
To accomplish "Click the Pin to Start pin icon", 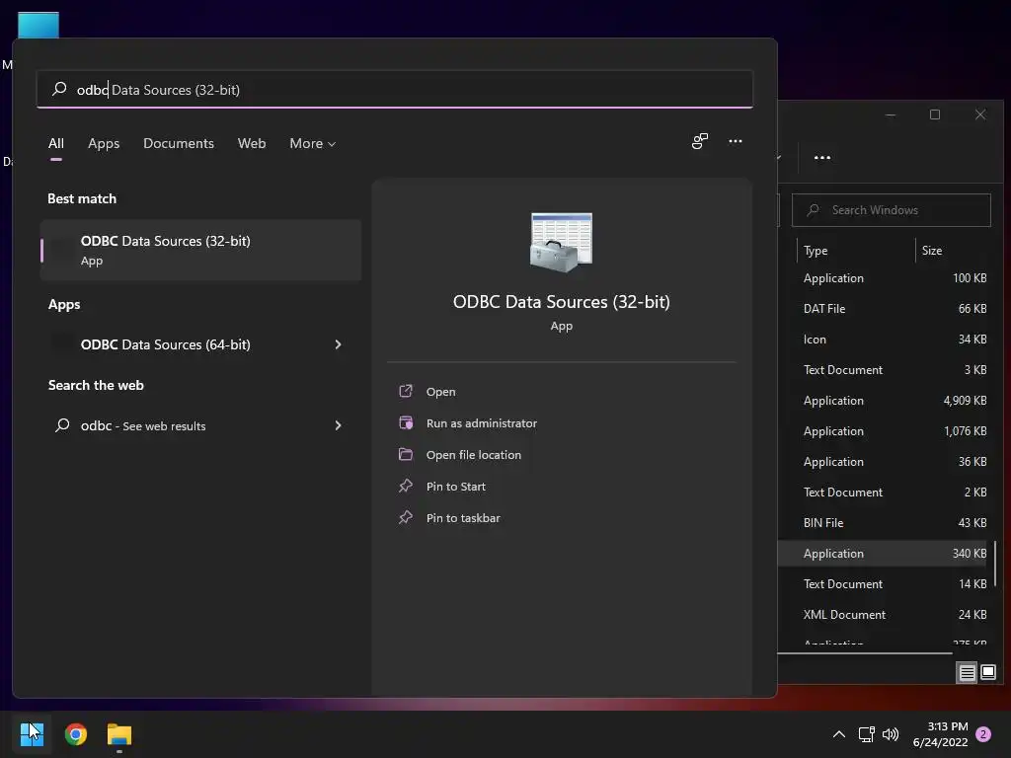I will pyautogui.click(x=406, y=486).
